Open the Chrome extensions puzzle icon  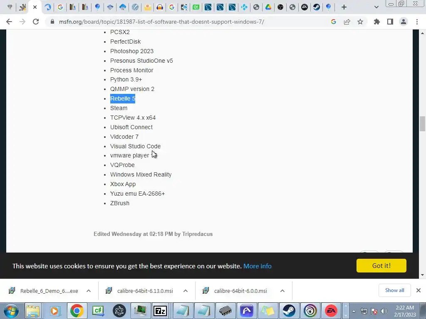(x=377, y=22)
